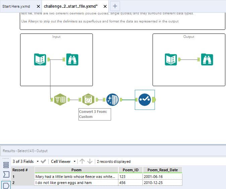Select the Text To Columns tool
Viewport: 226px width, 189px height.
[60, 100]
